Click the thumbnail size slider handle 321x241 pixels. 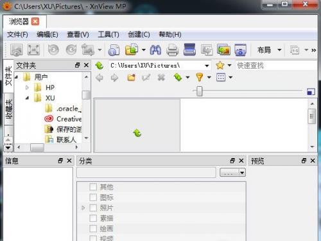click(x=200, y=91)
